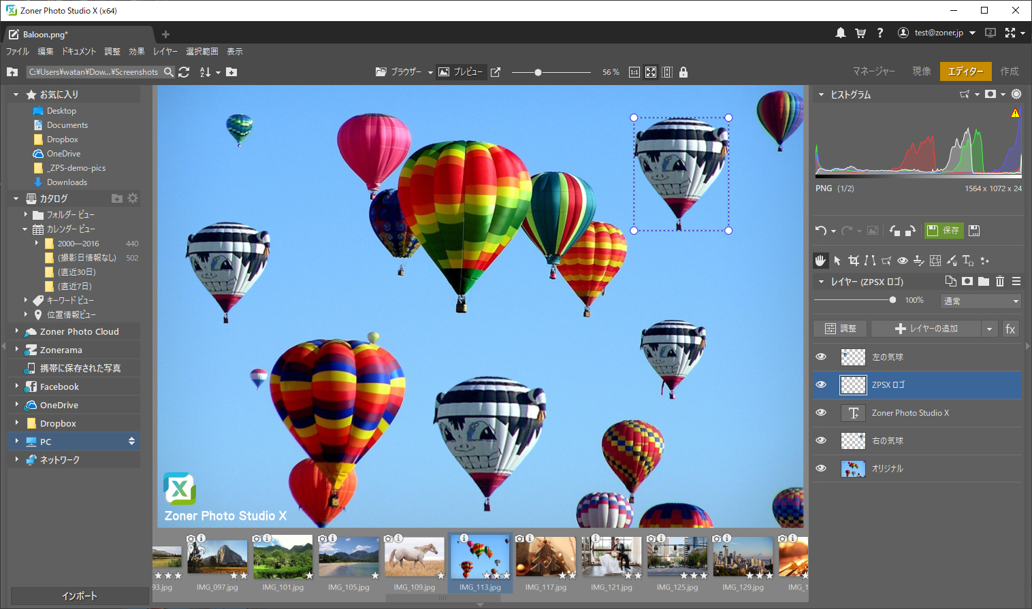The height and width of the screenshot is (609, 1032).
Task: Select the Crop tool
Action: pyautogui.click(x=853, y=261)
